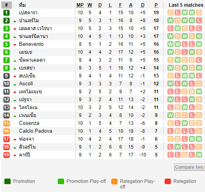Image resolution: width=205 pixels, height=192 pixels.
Task: Open the Cosenza team link
Action: pos(29,123)
